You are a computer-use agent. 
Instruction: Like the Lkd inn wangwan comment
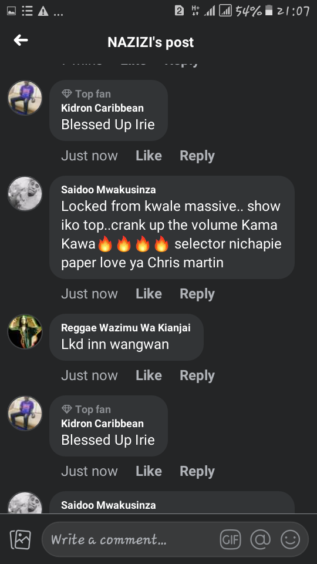(x=149, y=375)
